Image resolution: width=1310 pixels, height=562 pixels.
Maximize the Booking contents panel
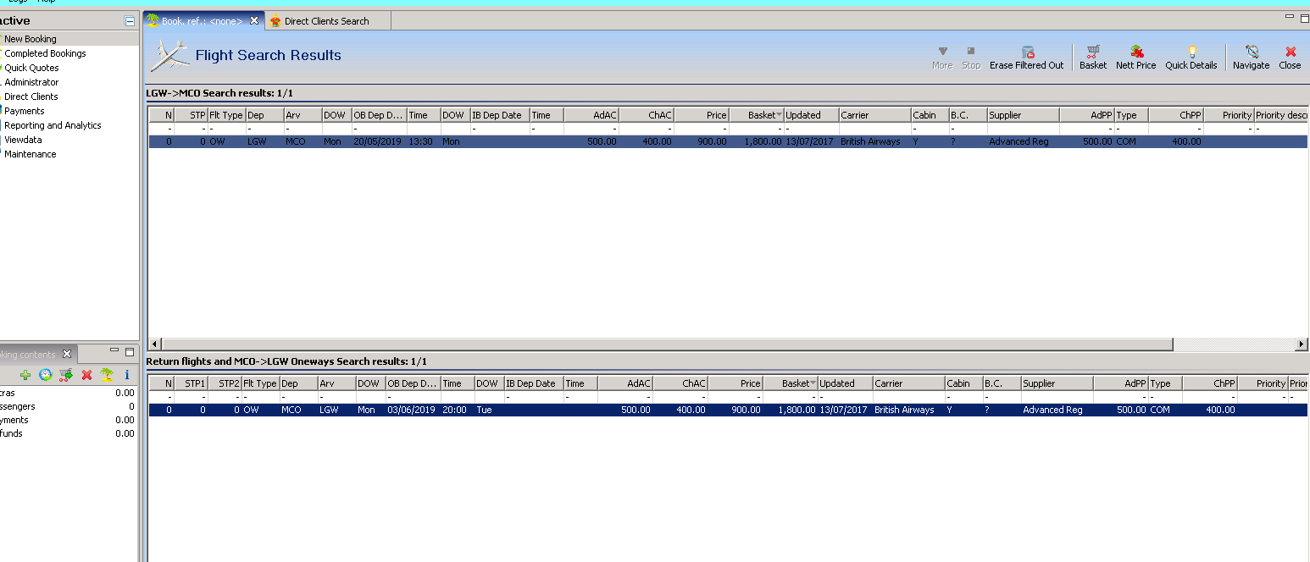tap(130, 351)
